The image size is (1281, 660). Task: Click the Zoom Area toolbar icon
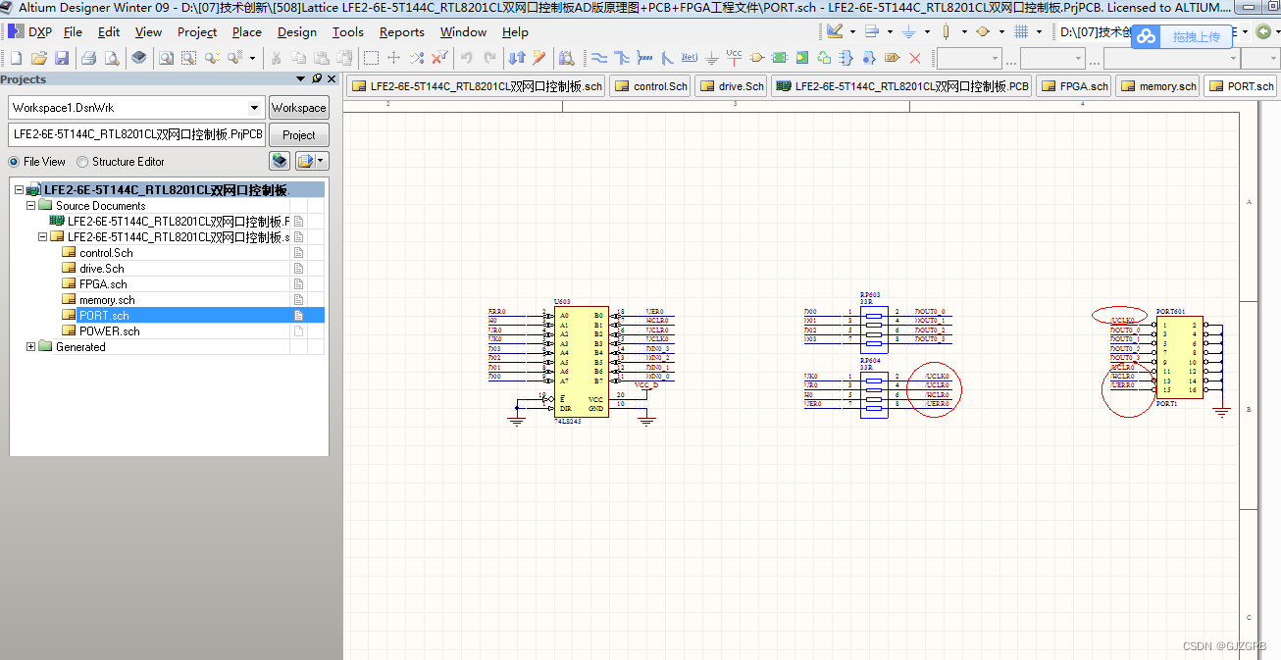click(188, 58)
